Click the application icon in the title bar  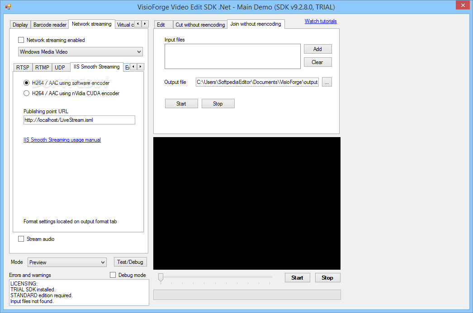pyautogui.click(x=8, y=7)
